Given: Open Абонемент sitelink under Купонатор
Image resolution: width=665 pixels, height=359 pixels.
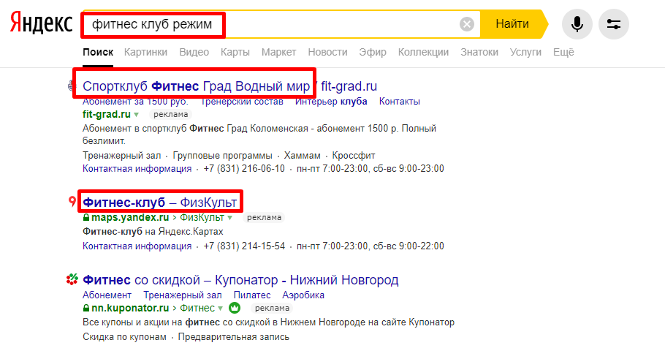Looking at the screenshot, I should pos(107,295).
